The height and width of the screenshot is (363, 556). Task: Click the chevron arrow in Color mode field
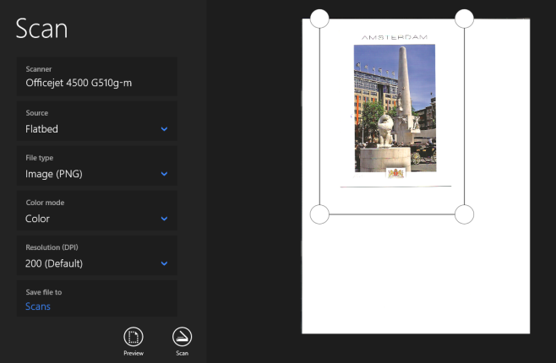(x=164, y=219)
